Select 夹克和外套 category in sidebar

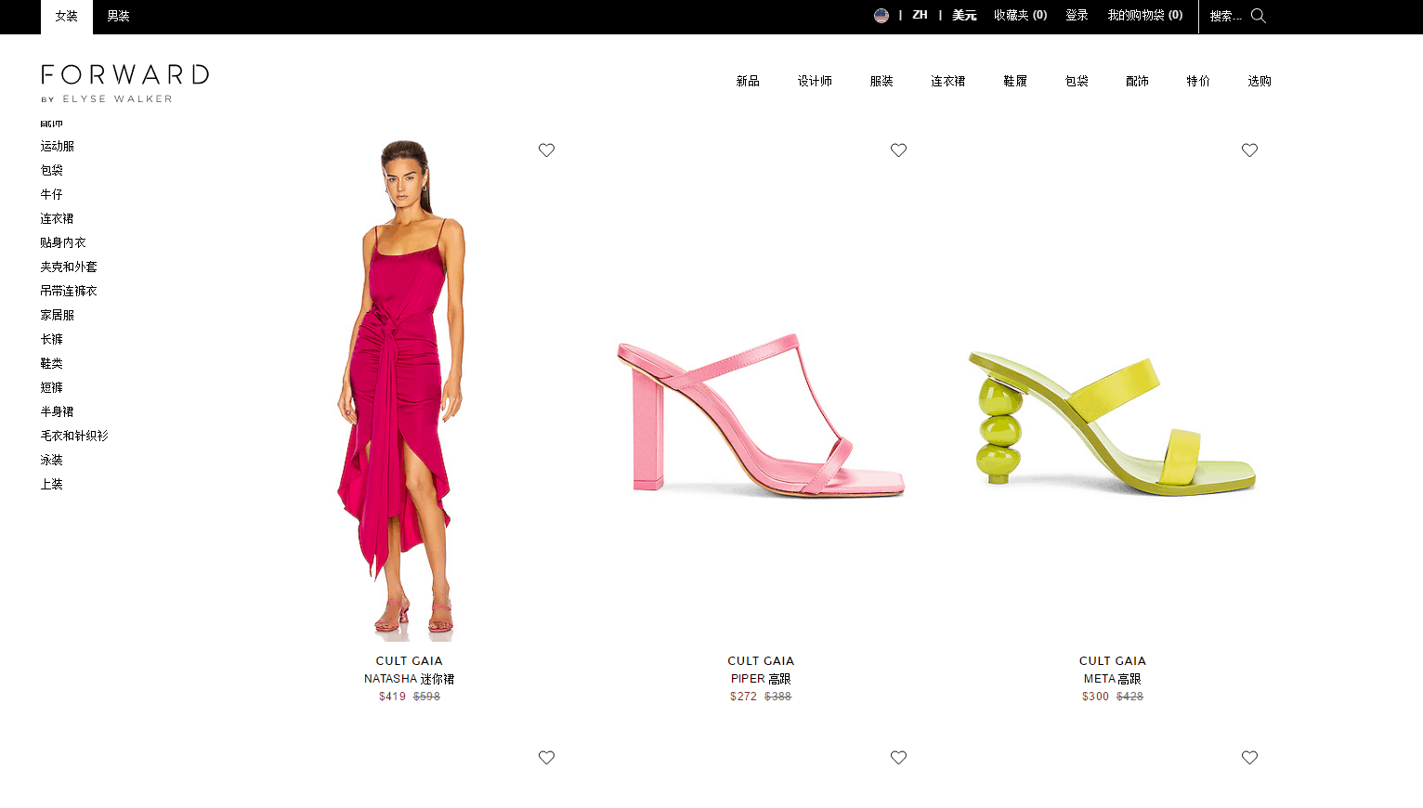(69, 267)
